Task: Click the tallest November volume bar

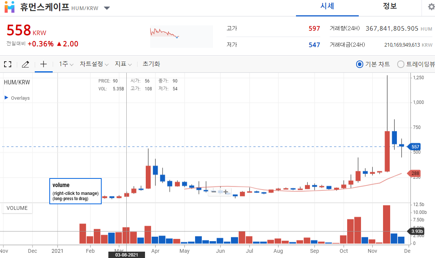Action: (x=386, y=224)
